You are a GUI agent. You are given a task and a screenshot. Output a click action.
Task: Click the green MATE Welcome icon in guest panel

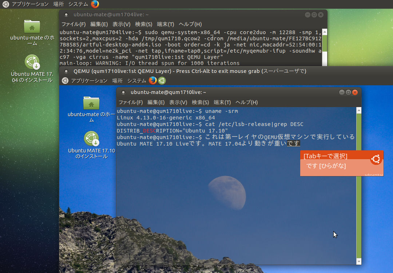162,81
